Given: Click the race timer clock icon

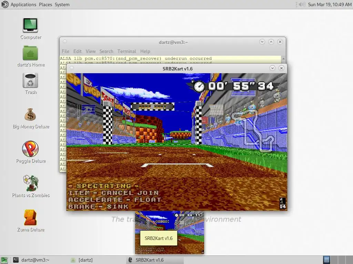Looking at the screenshot, I should point(199,86).
